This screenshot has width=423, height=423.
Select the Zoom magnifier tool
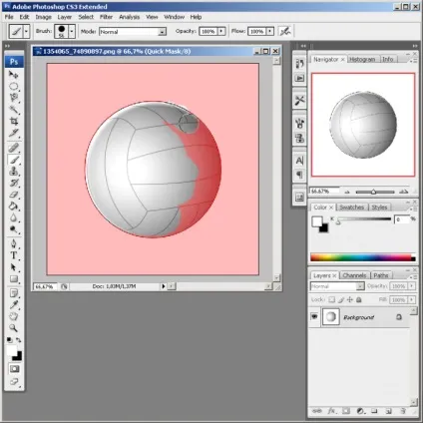[14, 328]
